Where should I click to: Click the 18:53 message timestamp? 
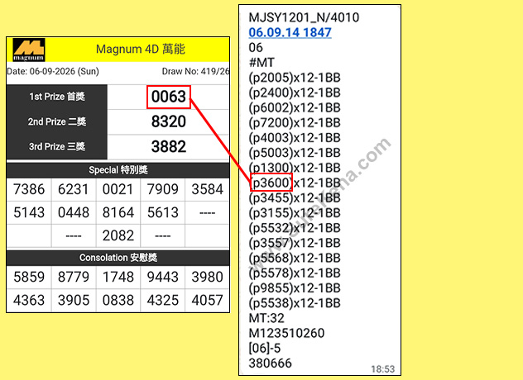point(383,369)
